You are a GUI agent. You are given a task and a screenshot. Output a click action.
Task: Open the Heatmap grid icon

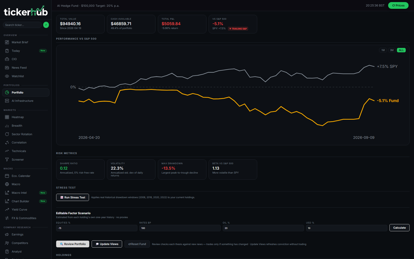click(7, 117)
